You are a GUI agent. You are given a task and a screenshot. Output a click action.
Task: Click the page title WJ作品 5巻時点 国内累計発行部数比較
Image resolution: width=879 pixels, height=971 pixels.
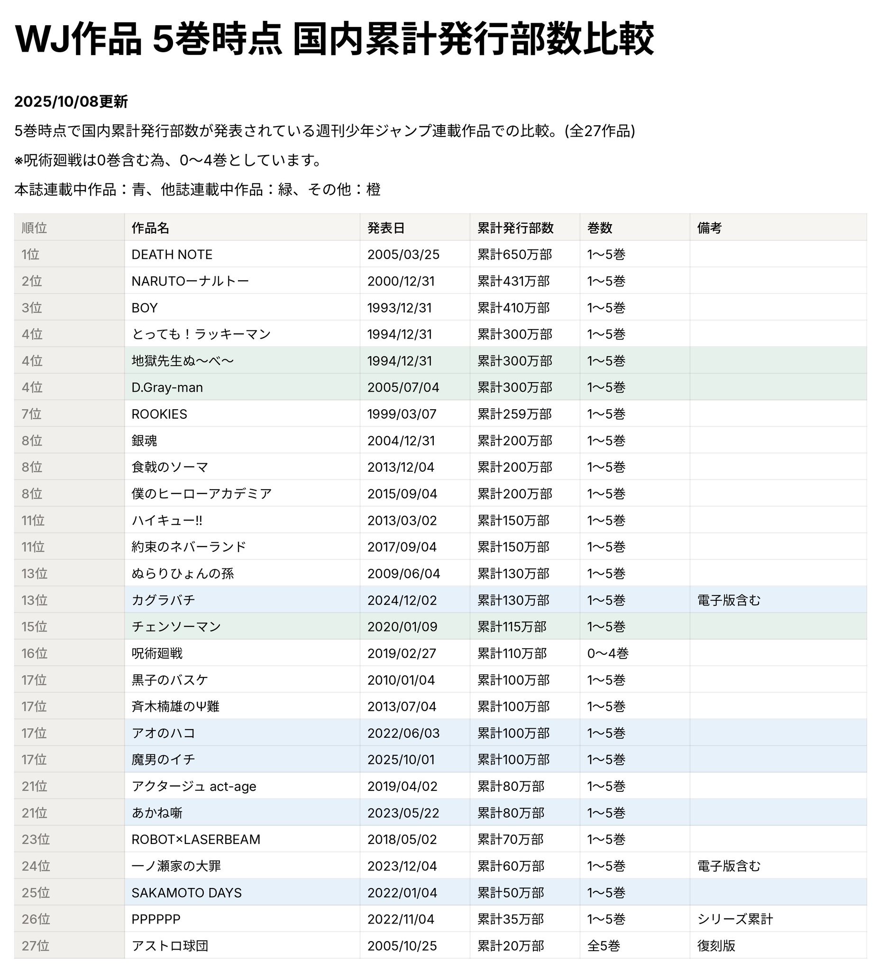pos(334,39)
